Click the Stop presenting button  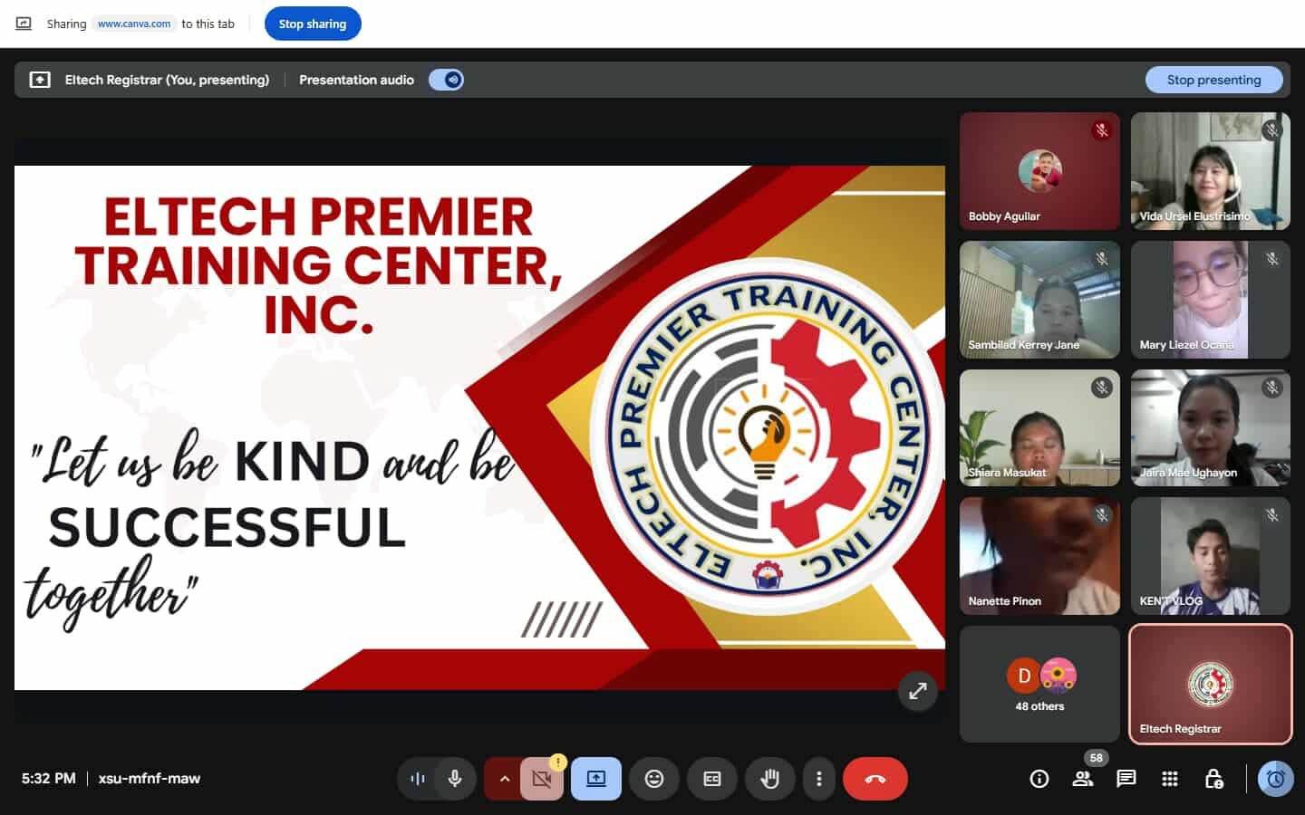[1213, 80]
